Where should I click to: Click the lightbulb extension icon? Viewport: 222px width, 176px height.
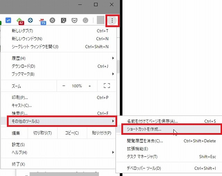click(x=63, y=20)
